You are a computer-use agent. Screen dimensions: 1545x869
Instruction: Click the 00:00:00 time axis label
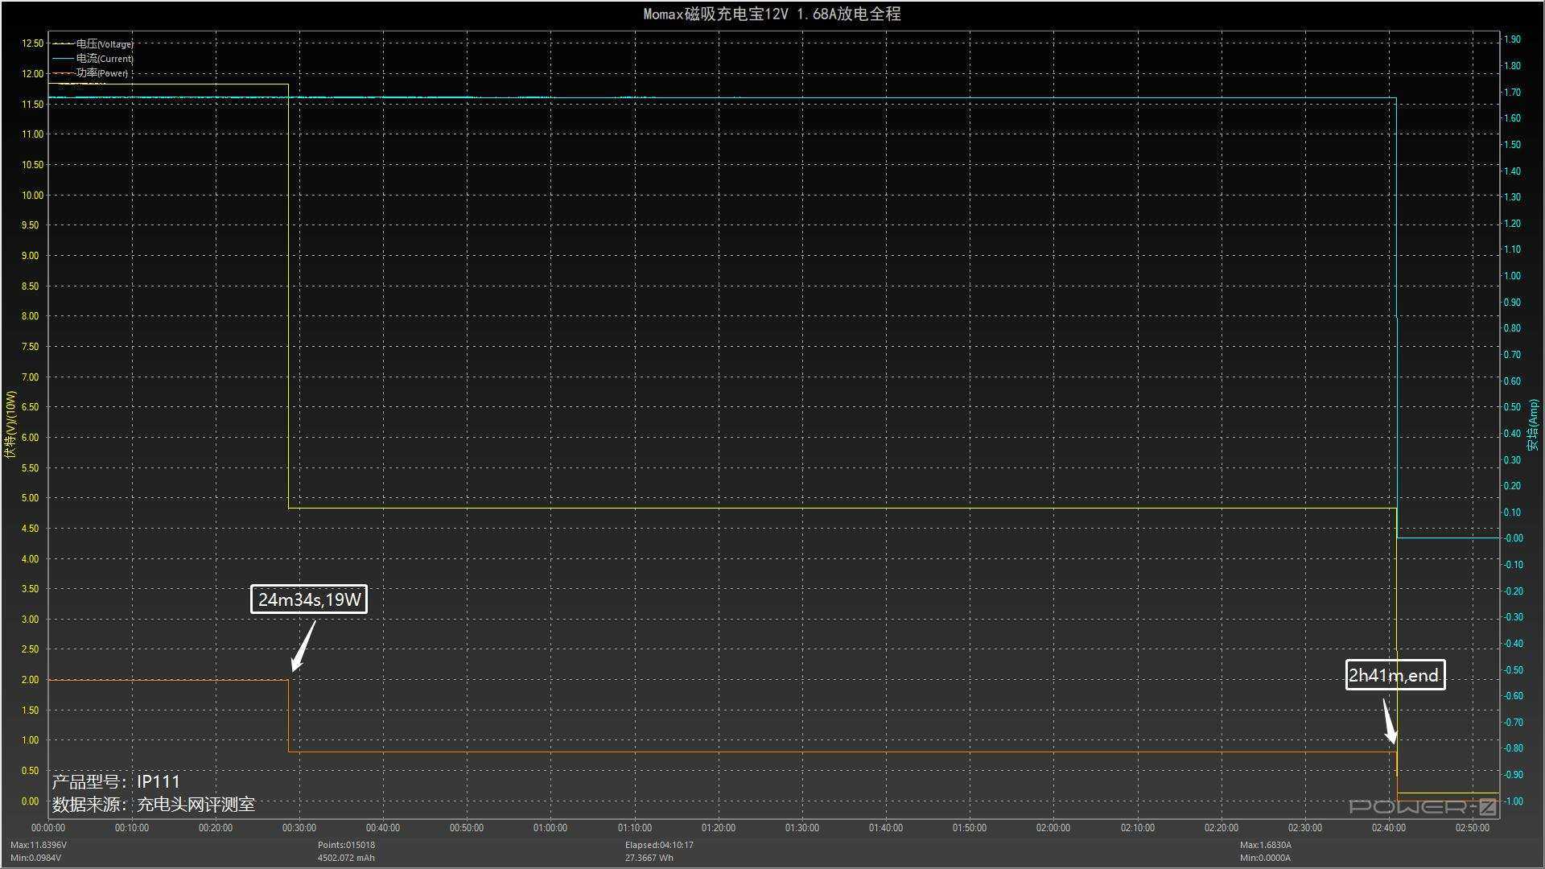pos(48,827)
